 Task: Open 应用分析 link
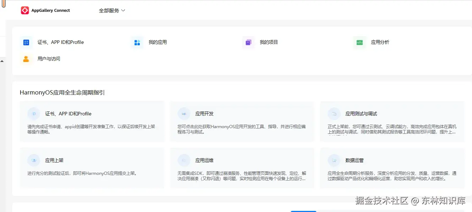click(380, 42)
